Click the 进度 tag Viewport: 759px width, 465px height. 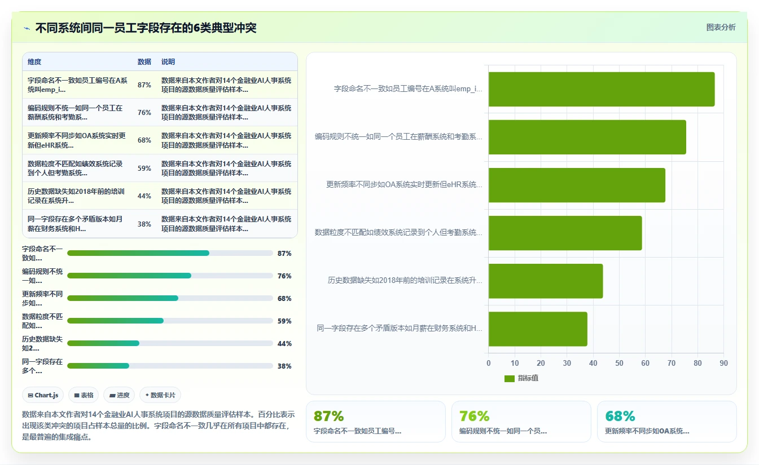119,395
